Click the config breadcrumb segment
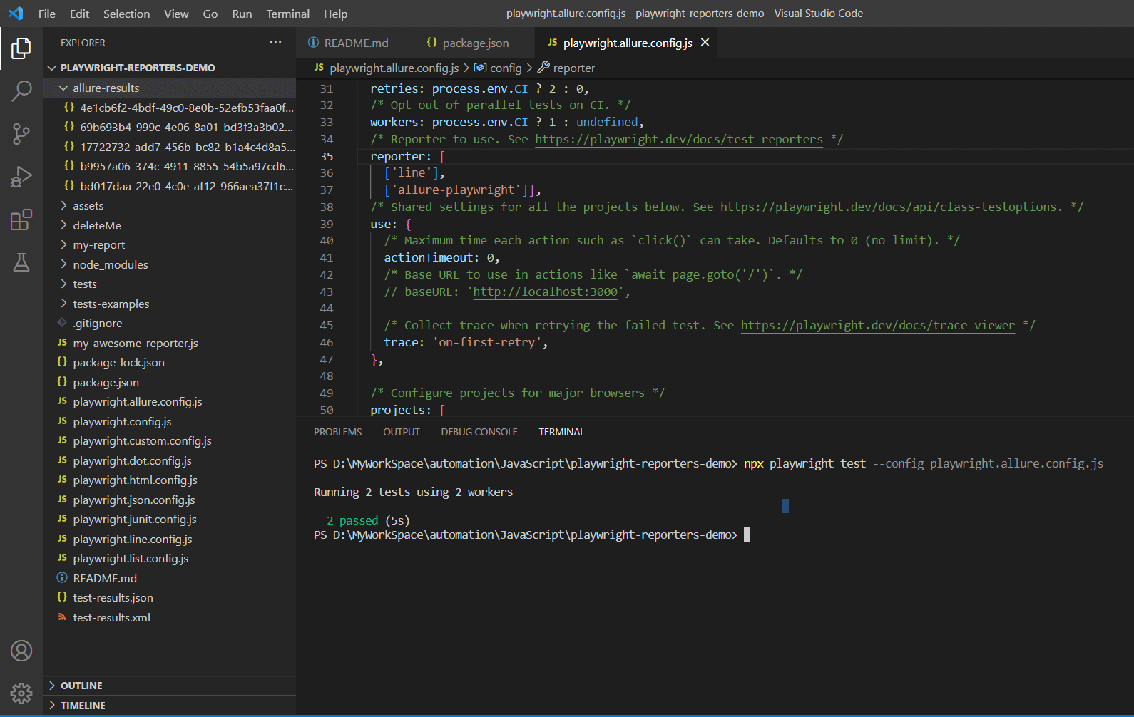The image size is (1134, 717). pos(506,68)
